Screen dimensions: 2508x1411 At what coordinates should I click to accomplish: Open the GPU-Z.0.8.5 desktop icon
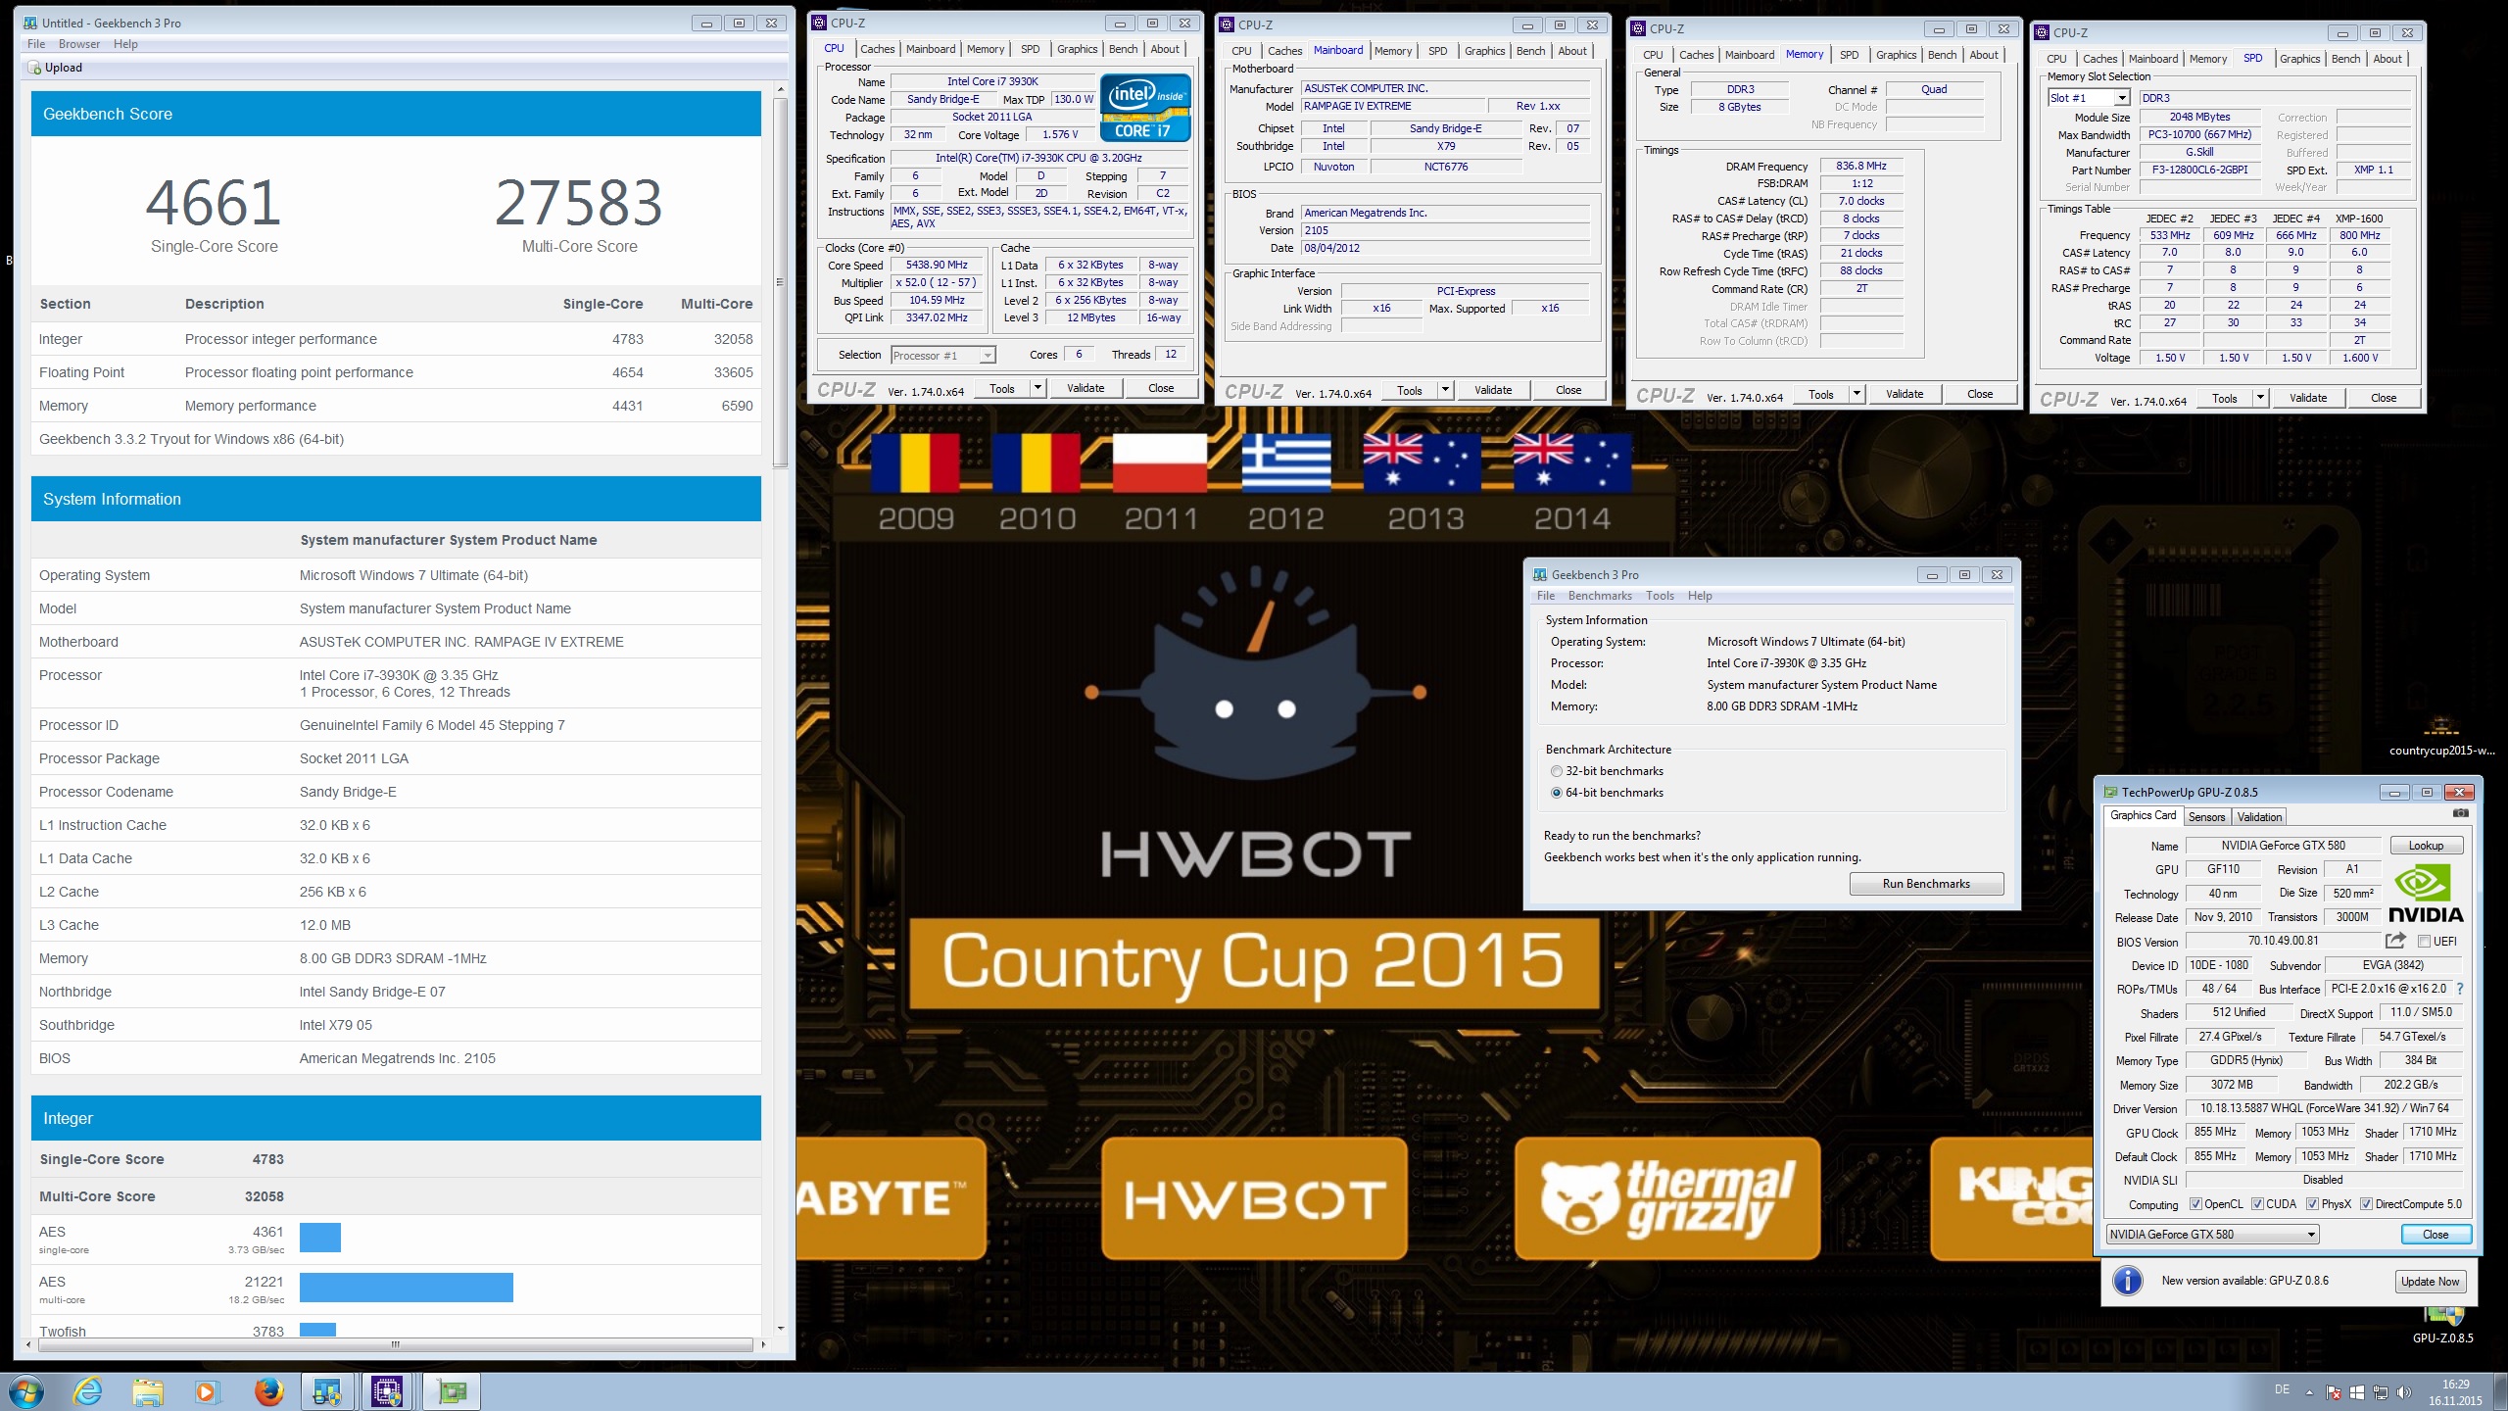point(2442,1323)
